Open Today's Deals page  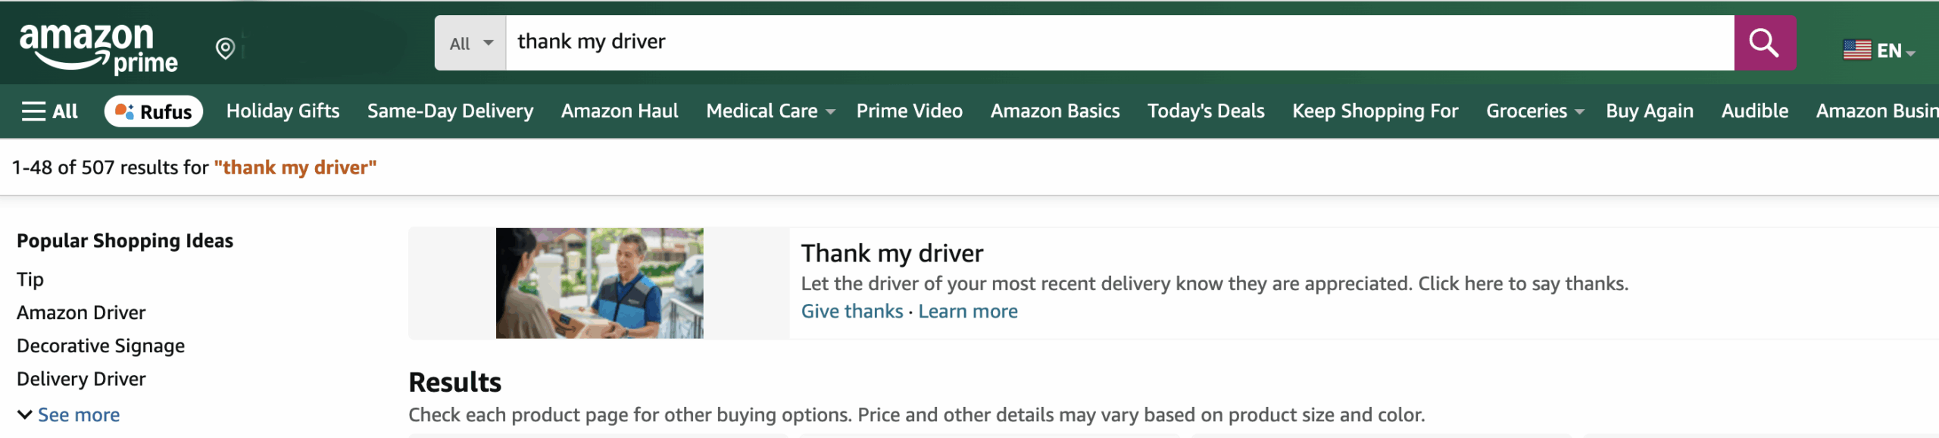pyautogui.click(x=1206, y=111)
